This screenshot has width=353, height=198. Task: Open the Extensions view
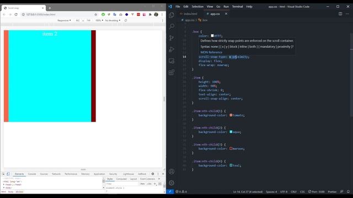pyautogui.click(x=172, y=72)
